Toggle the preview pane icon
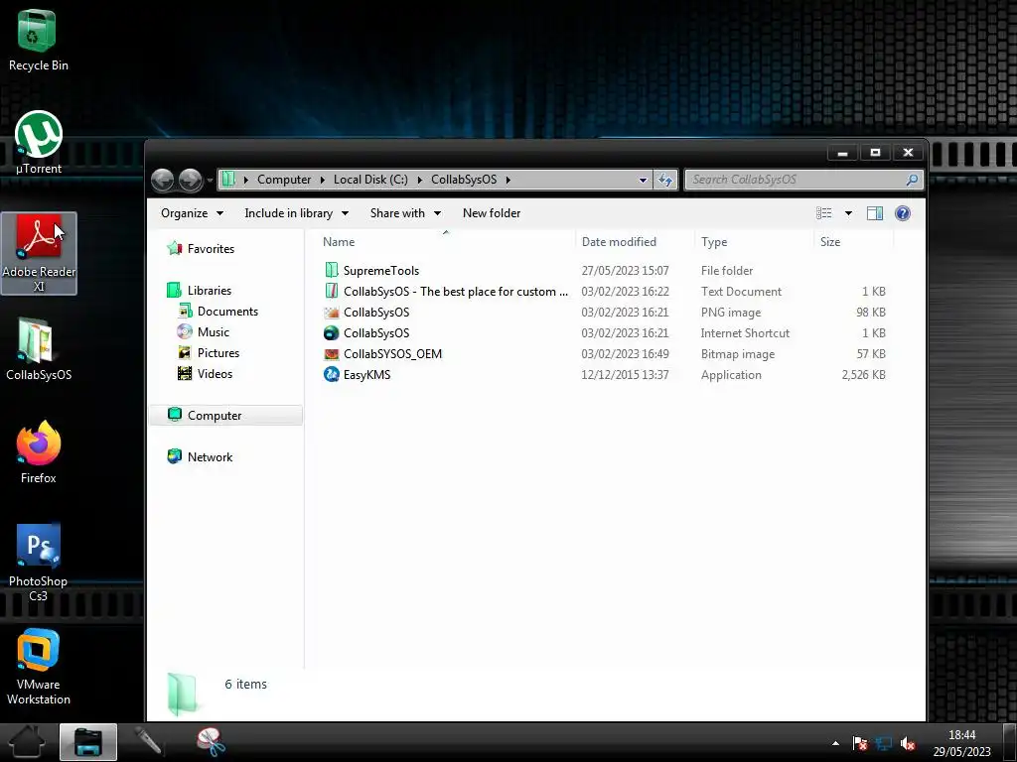Viewport: 1017px width, 762px height. (874, 213)
